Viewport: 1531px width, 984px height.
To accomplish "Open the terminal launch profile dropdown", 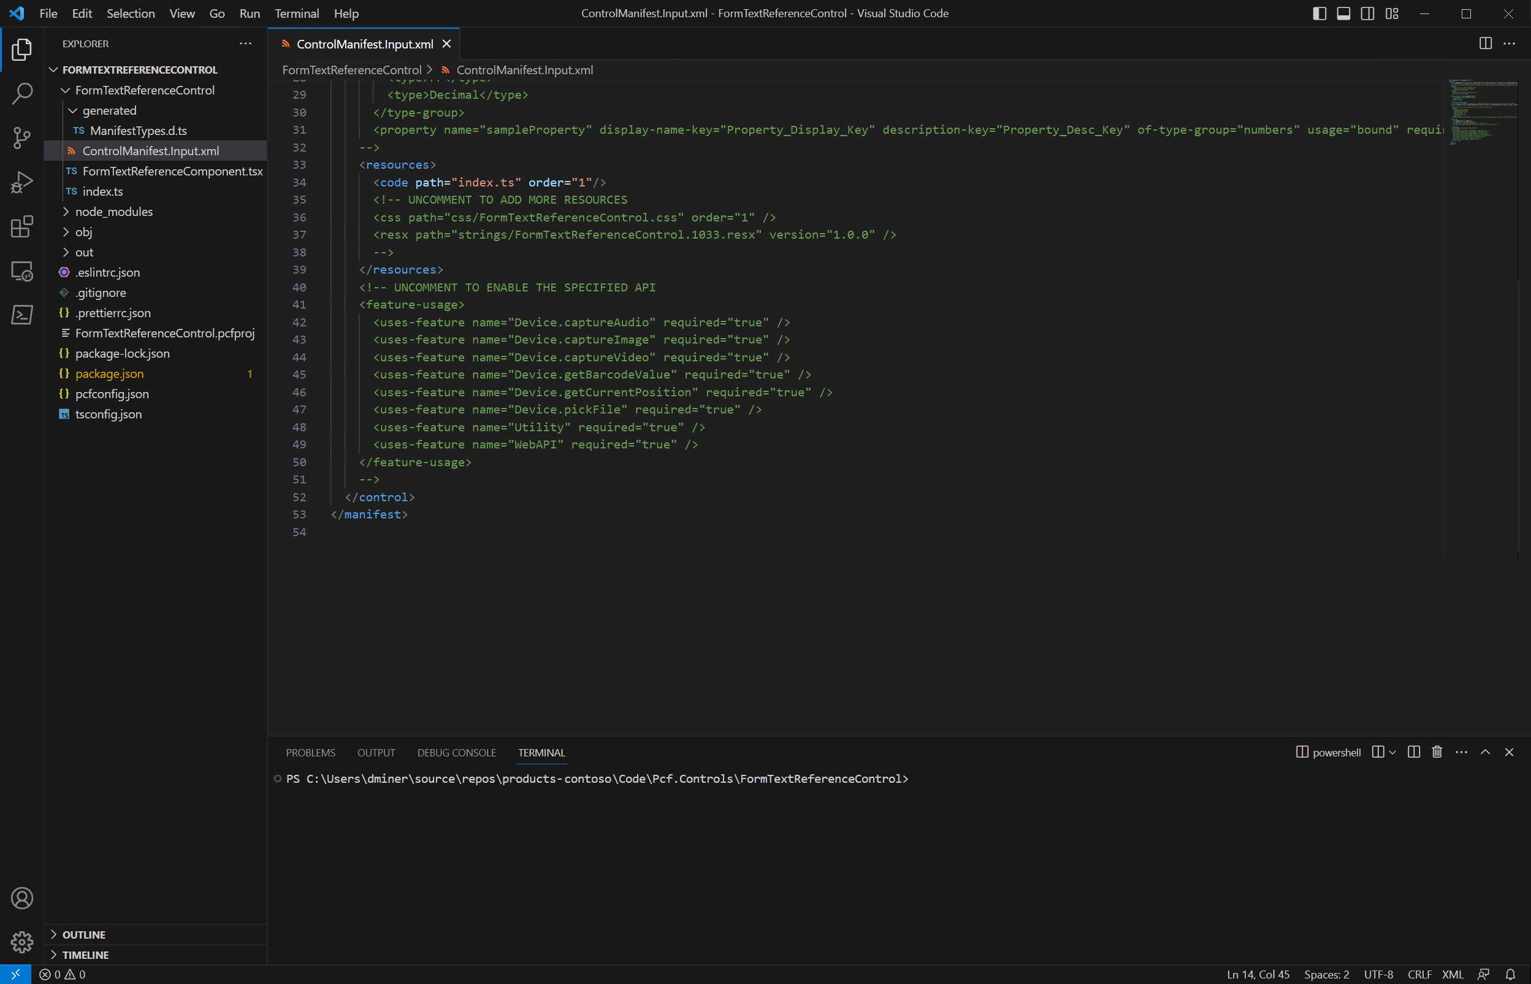I will point(1392,752).
